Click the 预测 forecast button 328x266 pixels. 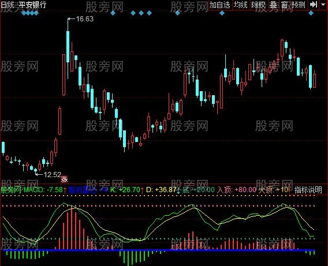(x=299, y=5)
